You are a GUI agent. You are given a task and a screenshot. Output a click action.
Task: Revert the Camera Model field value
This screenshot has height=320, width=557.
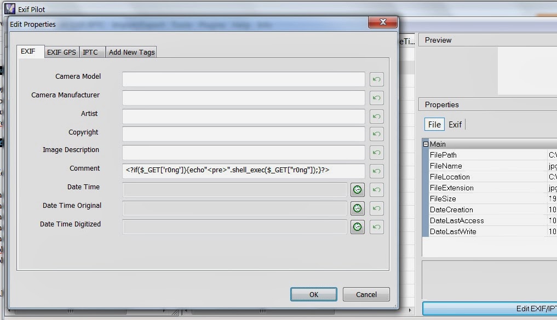(x=377, y=79)
